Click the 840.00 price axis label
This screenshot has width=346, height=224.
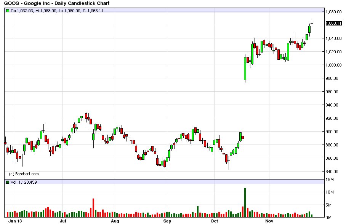332,172
